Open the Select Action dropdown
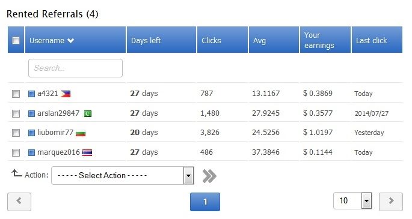412x219 pixels. click(123, 176)
